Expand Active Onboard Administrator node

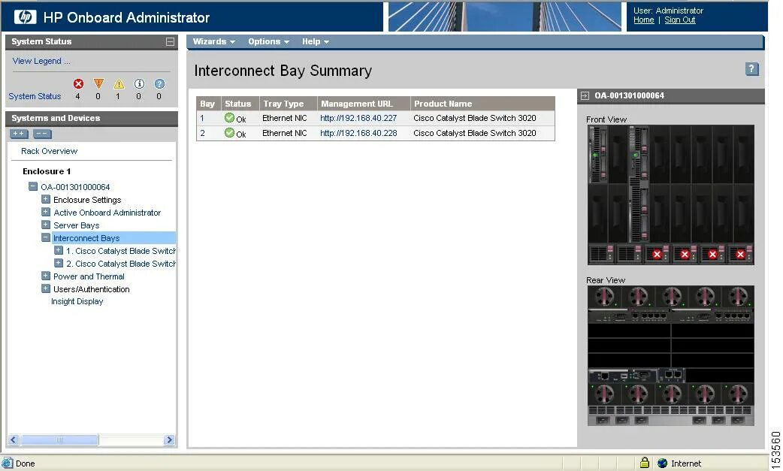46,212
